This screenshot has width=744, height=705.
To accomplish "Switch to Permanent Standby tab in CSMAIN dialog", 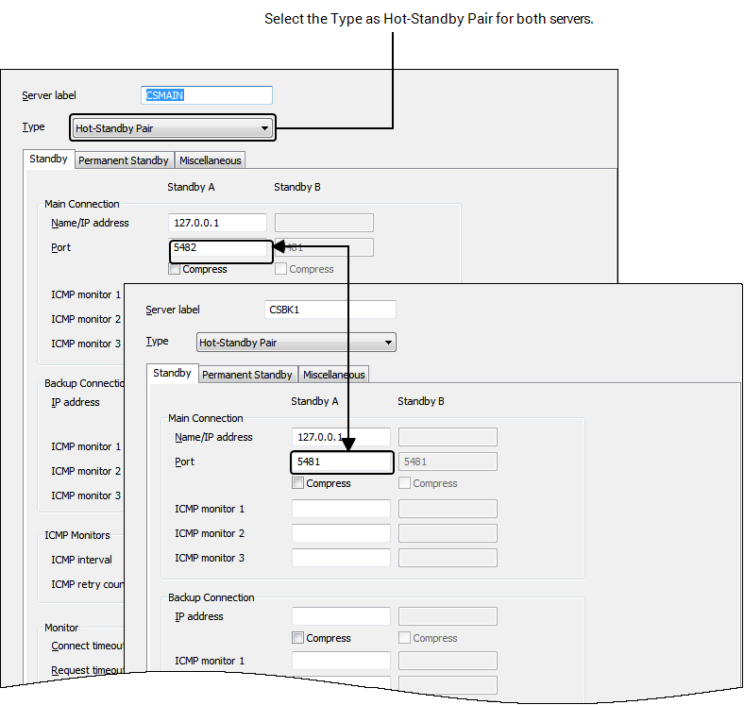I will 124,160.
